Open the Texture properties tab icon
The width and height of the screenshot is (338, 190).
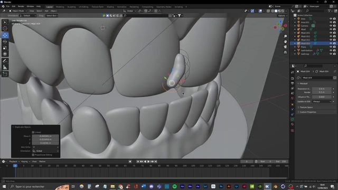(292, 130)
